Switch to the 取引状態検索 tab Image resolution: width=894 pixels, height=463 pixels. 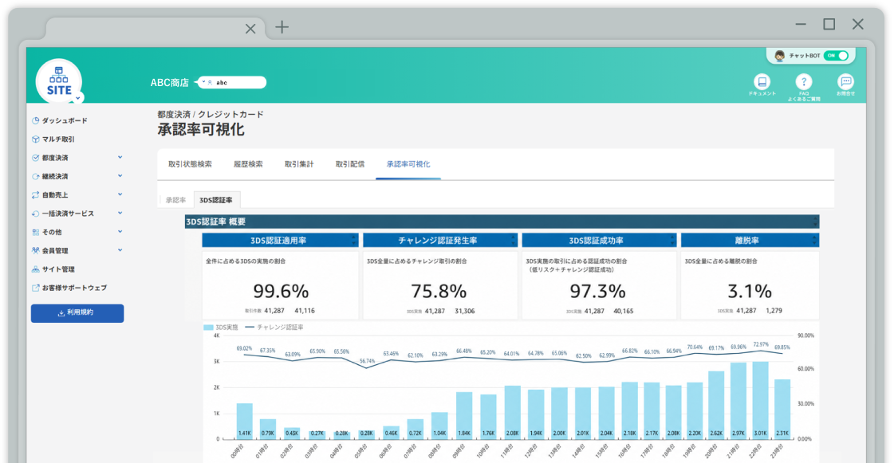(190, 164)
